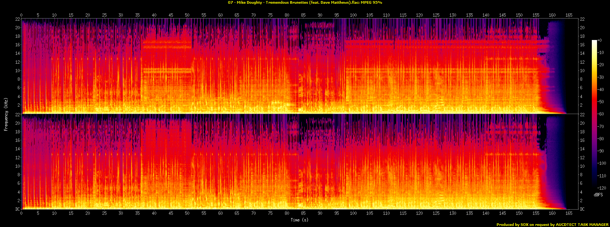Click the lower channel spectrogram plot
This screenshot has width=610, height=227.
[x=300, y=161]
